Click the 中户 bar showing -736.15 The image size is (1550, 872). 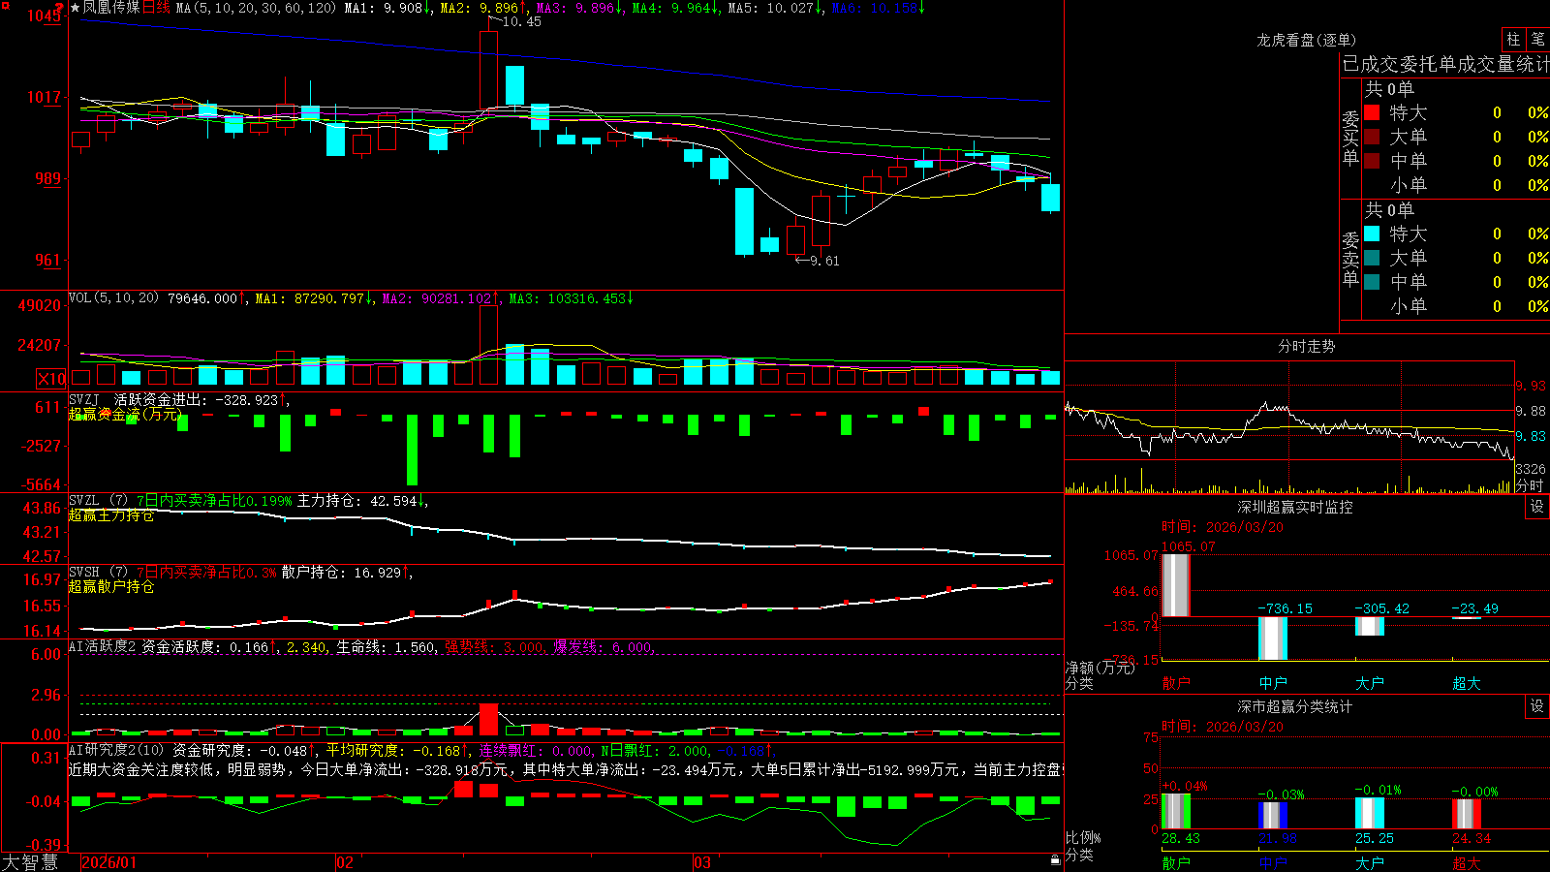1273,638
